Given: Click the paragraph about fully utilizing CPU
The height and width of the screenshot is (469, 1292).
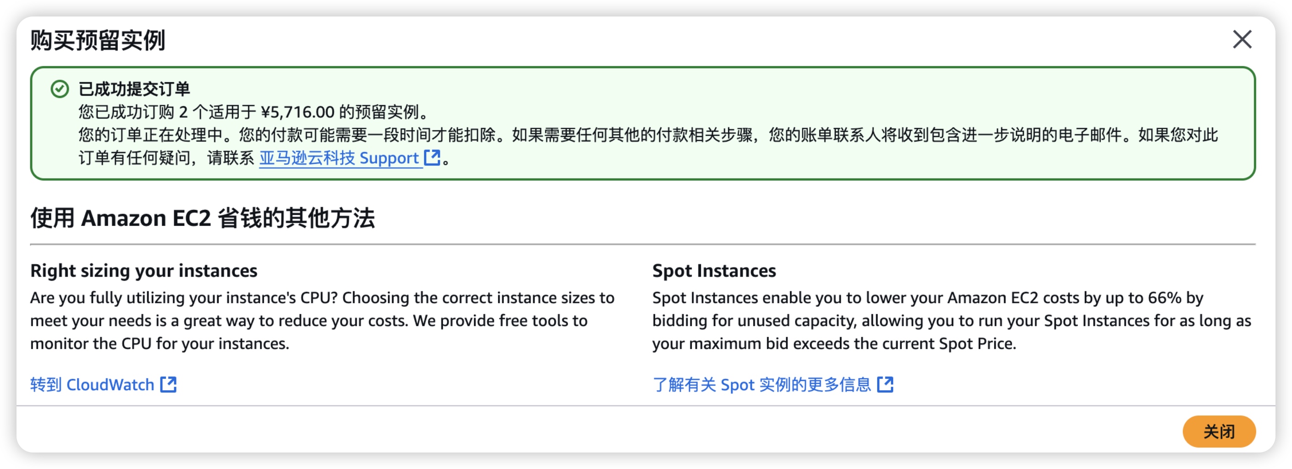Looking at the screenshot, I should pyautogui.click(x=322, y=321).
